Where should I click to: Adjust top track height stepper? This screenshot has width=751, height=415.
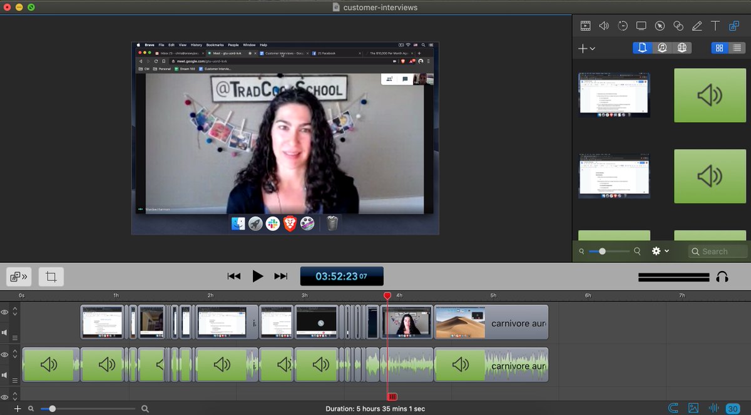tap(15, 312)
